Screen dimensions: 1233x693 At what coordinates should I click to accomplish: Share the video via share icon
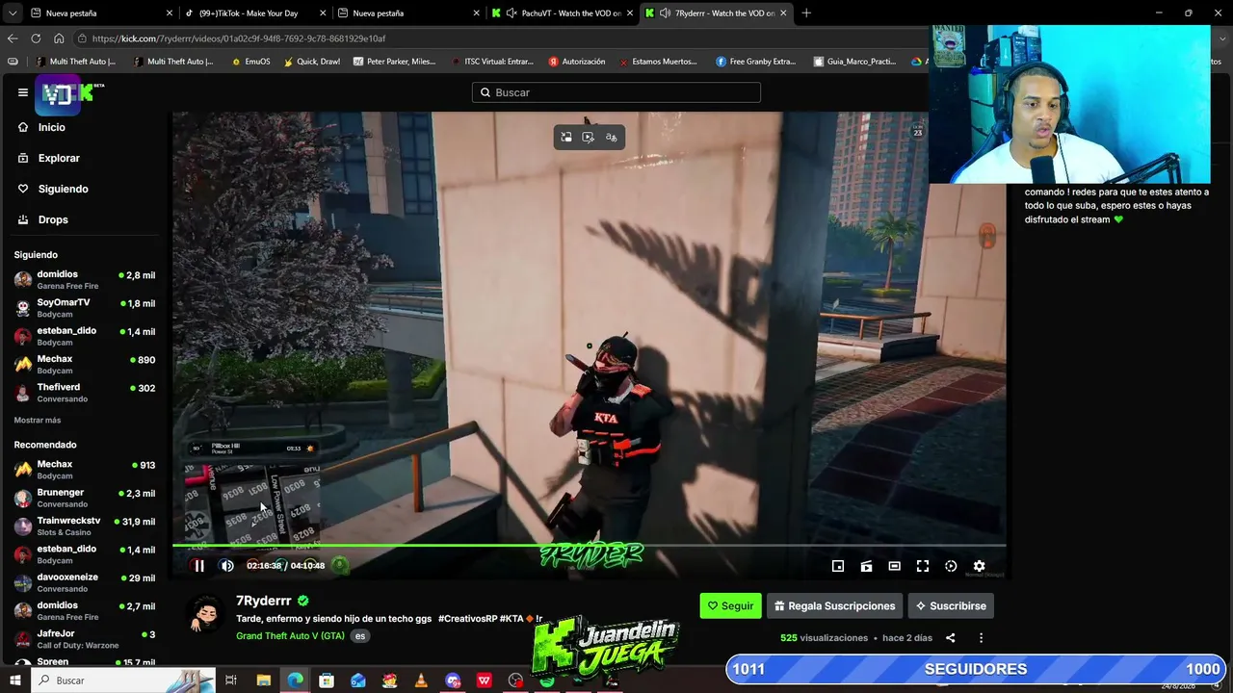point(950,637)
